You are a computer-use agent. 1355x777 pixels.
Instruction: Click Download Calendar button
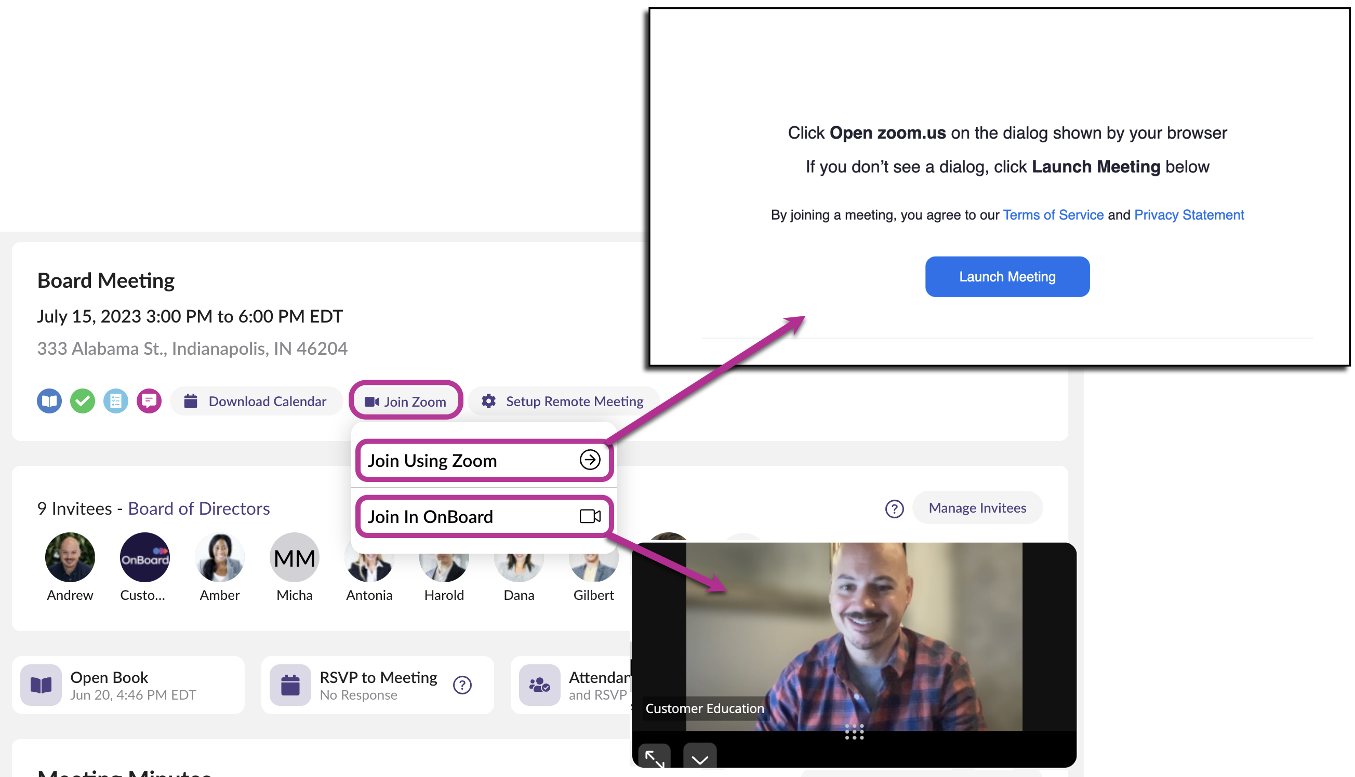pos(256,401)
